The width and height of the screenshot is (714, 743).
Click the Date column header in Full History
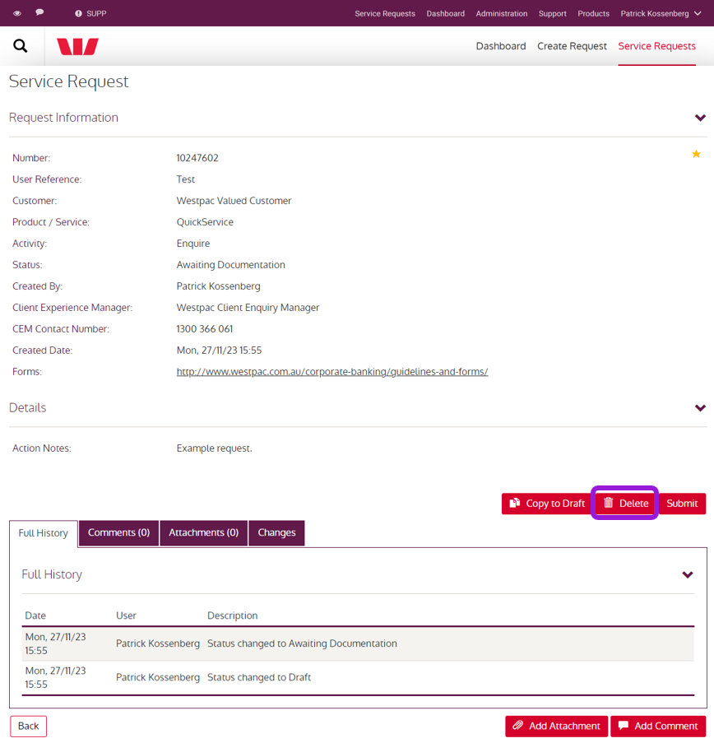(x=35, y=615)
